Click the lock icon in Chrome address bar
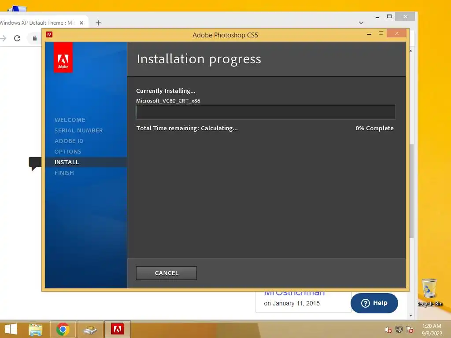 tap(35, 38)
